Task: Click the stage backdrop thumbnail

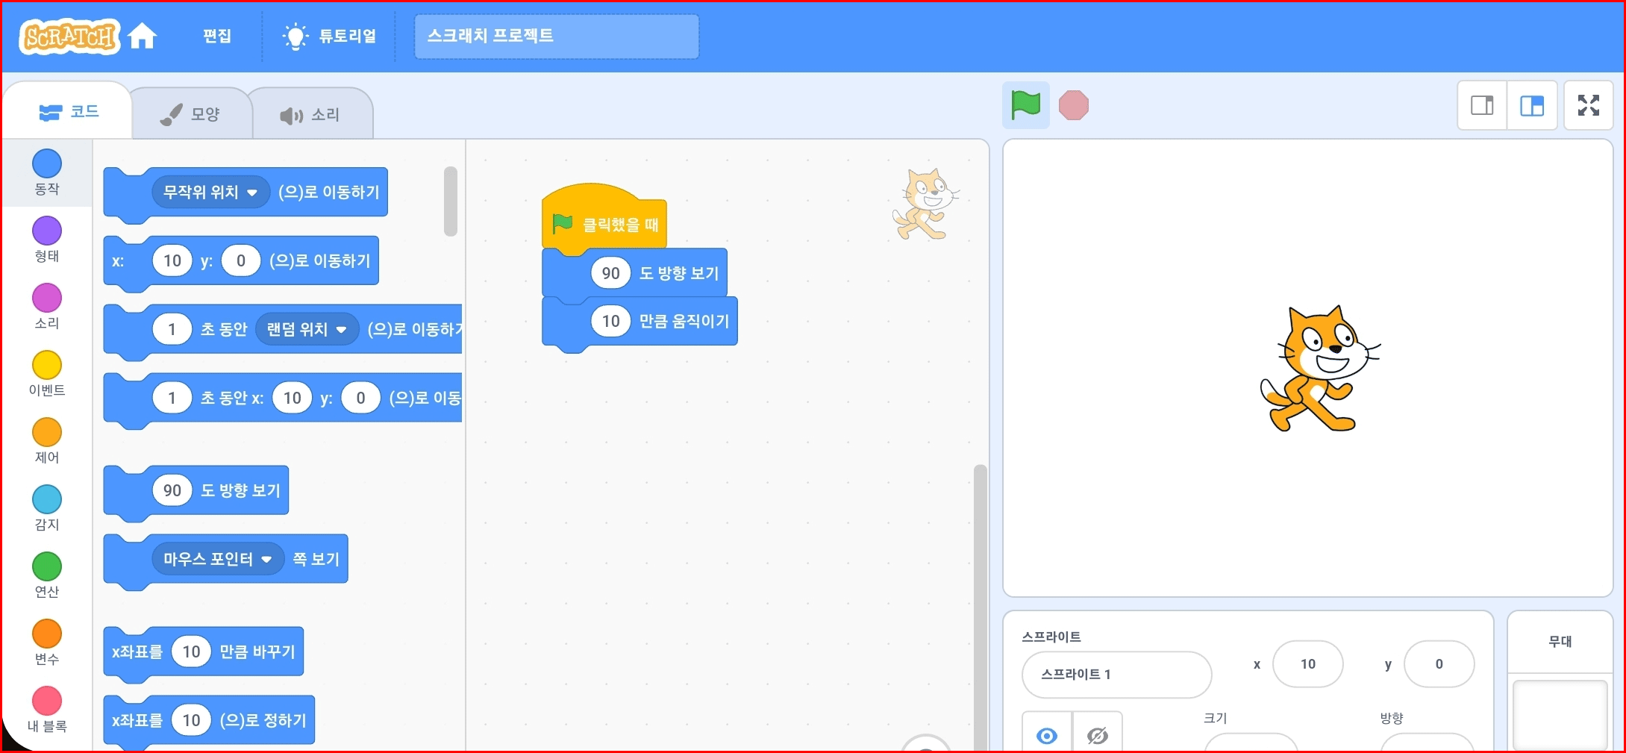Action: tap(1560, 714)
